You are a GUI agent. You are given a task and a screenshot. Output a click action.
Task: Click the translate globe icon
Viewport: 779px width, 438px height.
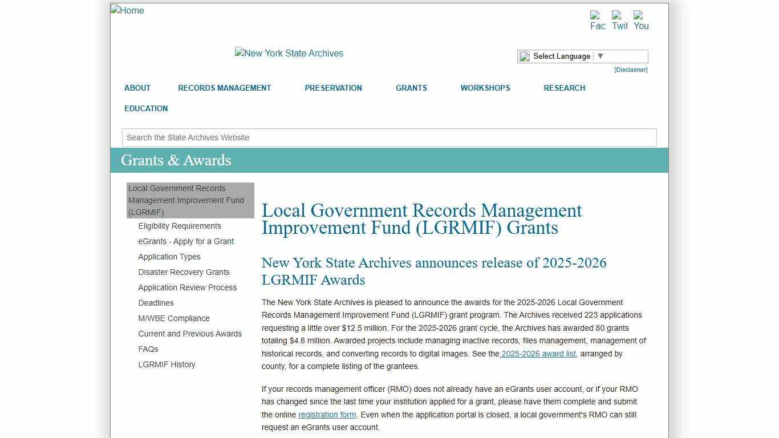pos(524,56)
